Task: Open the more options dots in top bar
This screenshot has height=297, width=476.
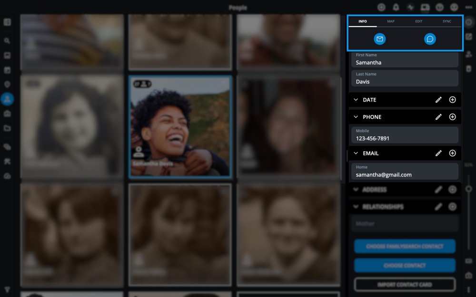Action: pyautogui.click(x=468, y=7)
